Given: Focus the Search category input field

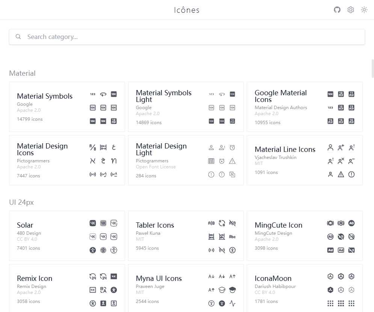Looking at the screenshot, I should (x=188, y=37).
